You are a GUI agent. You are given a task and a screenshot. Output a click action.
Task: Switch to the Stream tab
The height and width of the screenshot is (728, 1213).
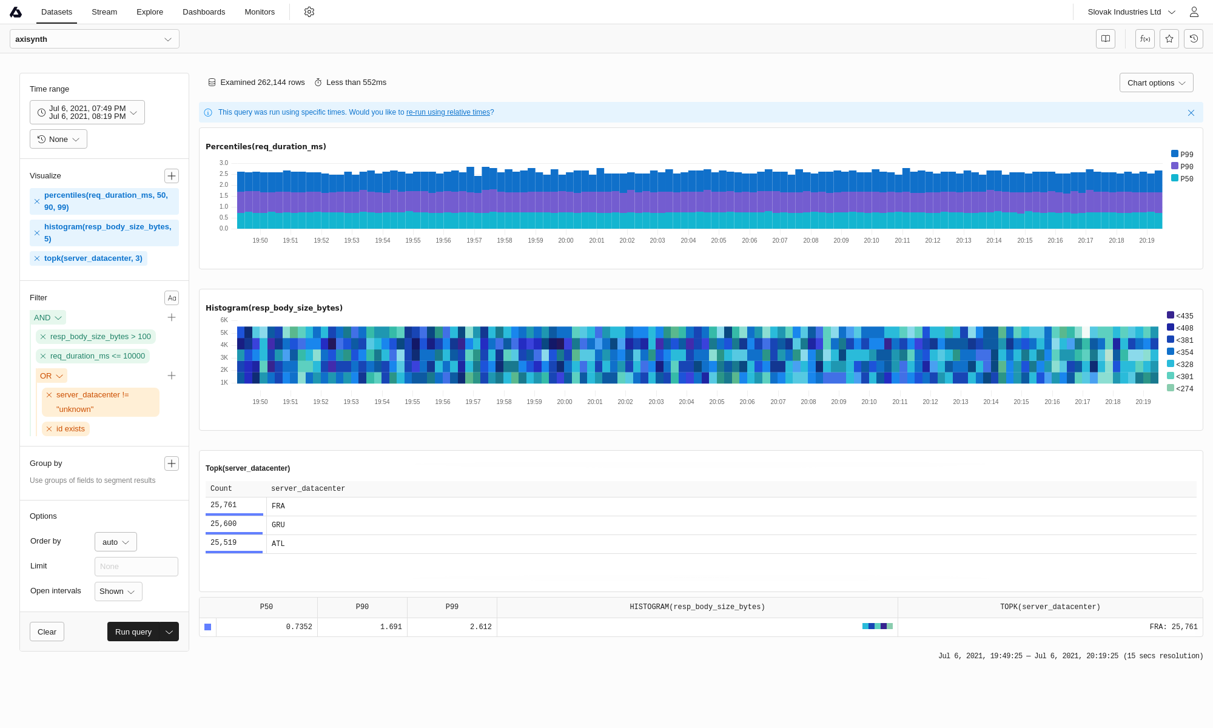point(104,12)
